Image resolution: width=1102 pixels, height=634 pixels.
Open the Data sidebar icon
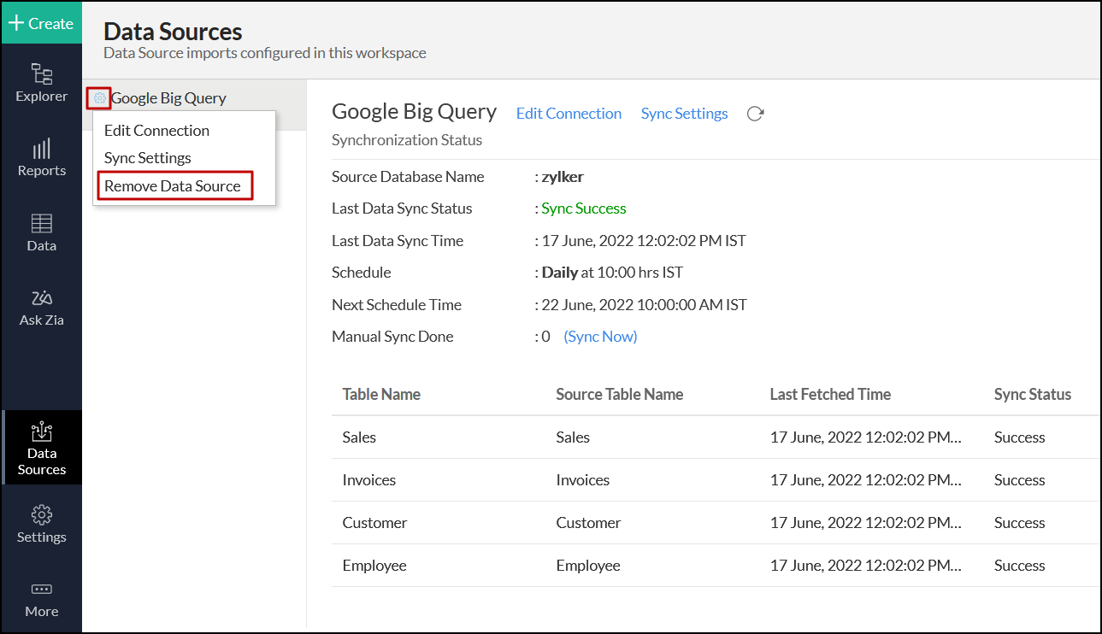41,232
